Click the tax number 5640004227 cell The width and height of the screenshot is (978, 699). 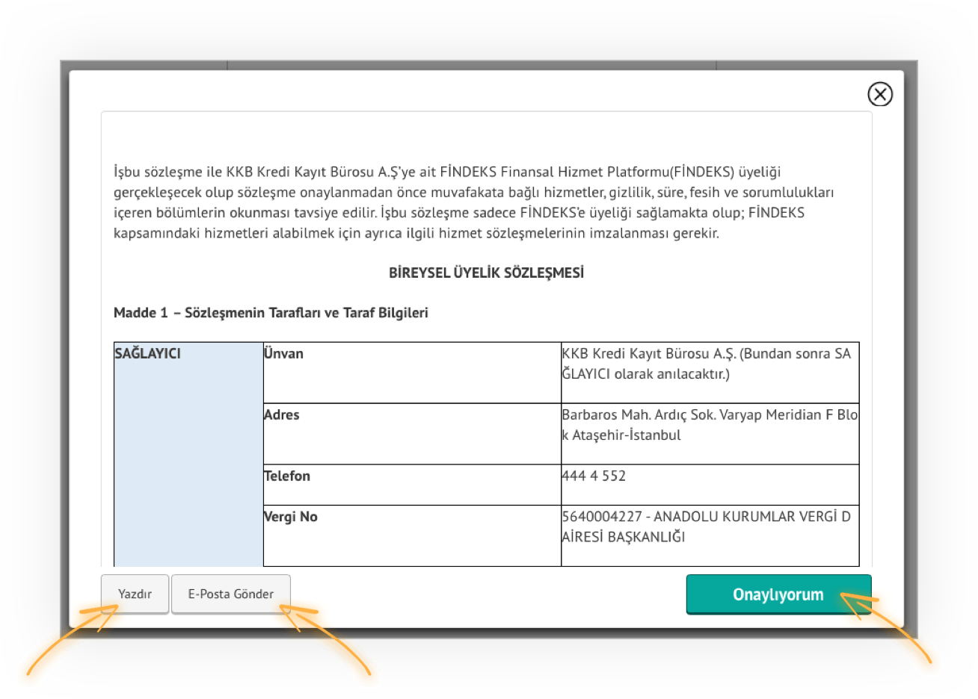[x=710, y=535]
